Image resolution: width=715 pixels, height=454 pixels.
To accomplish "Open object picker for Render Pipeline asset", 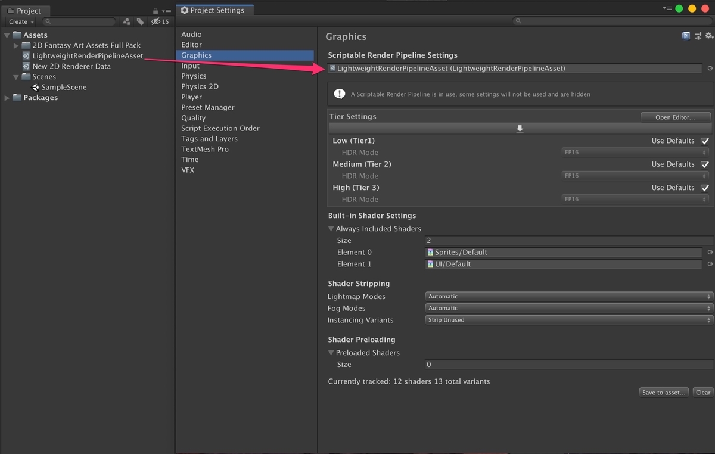I will tap(710, 69).
